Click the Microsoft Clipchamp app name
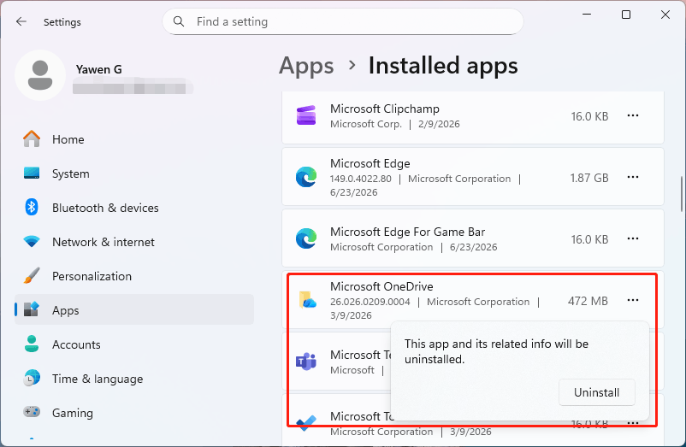The width and height of the screenshot is (686, 447). click(x=385, y=109)
